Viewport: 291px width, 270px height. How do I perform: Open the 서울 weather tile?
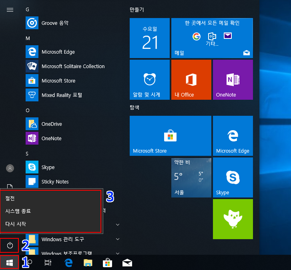click(191, 177)
